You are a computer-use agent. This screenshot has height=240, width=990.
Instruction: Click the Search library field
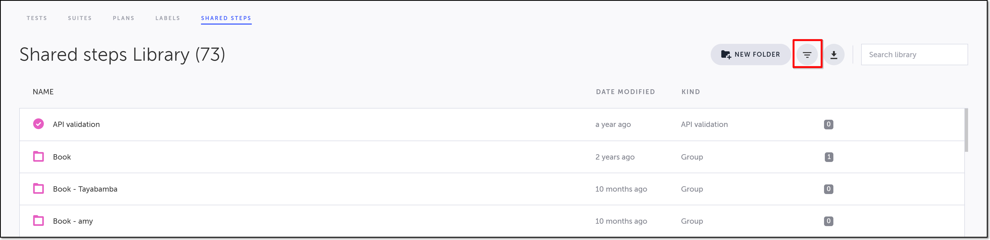[x=914, y=55]
